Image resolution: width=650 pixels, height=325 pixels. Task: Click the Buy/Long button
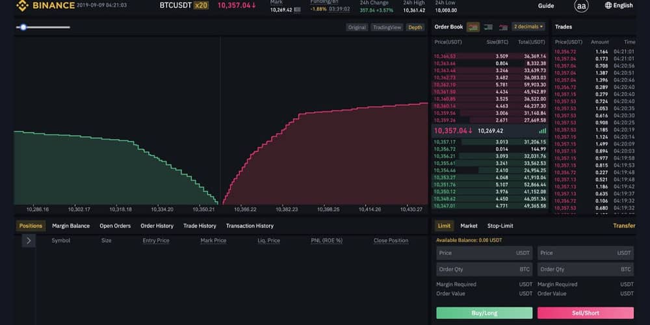click(x=484, y=313)
